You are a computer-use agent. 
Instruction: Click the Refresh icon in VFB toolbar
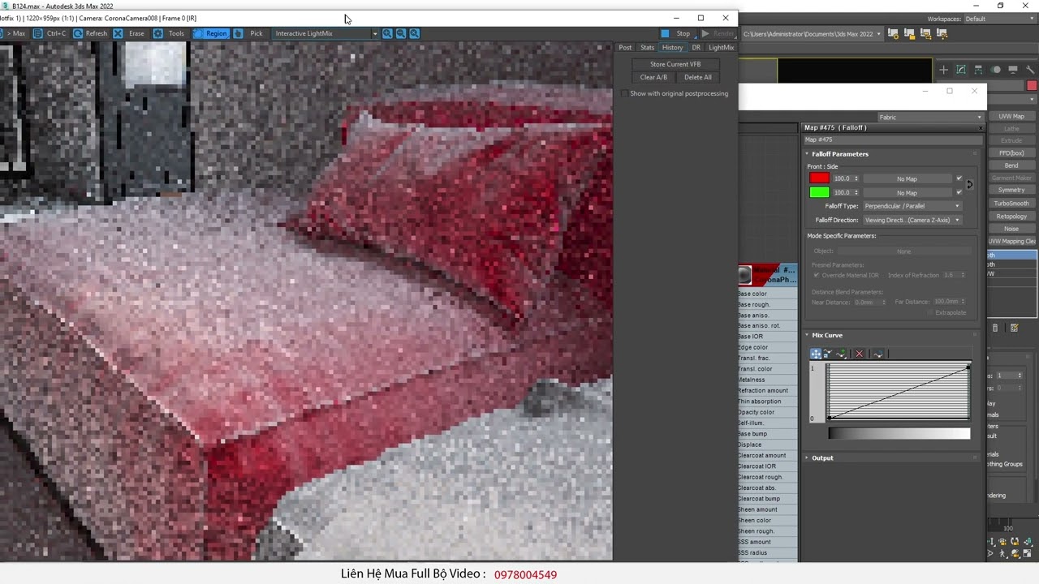78,33
